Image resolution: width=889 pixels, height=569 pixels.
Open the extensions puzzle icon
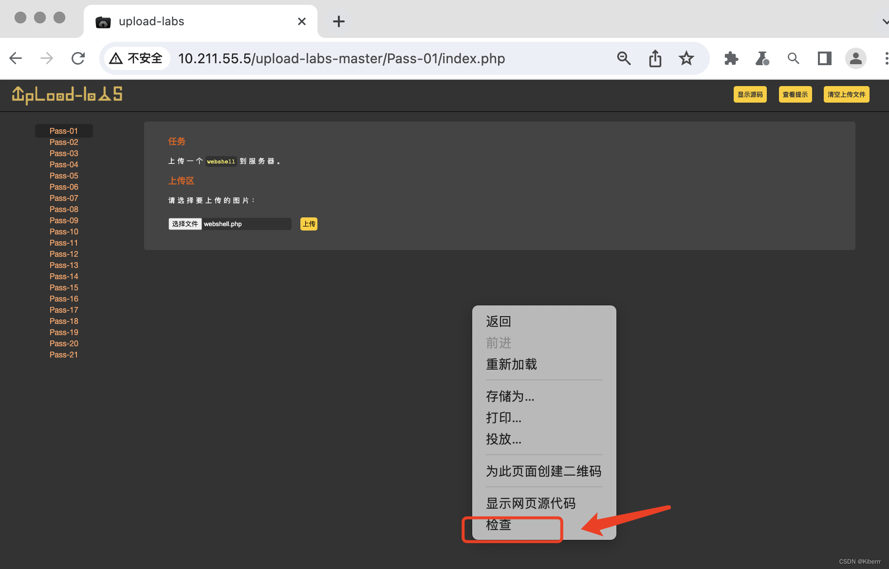[731, 58]
